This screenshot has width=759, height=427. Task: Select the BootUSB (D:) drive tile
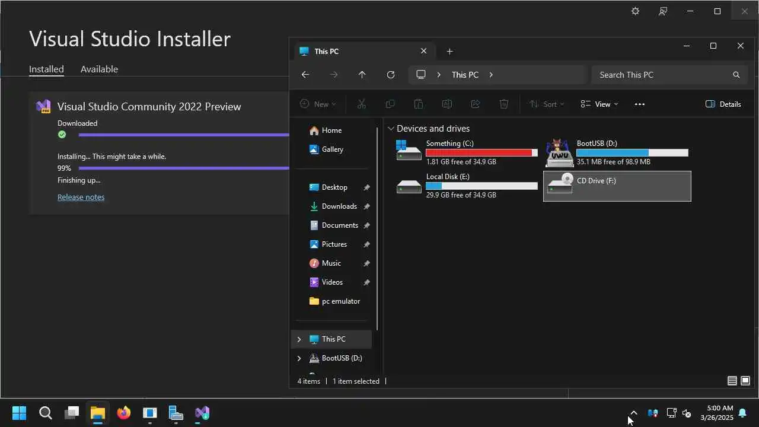pyautogui.click(x=617, y=152)
